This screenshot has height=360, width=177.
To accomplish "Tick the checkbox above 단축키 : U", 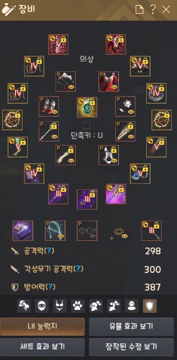I will pyautogui.click(x=87, y=126).
